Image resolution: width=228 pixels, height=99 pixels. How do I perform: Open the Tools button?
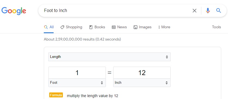point(216,27)
